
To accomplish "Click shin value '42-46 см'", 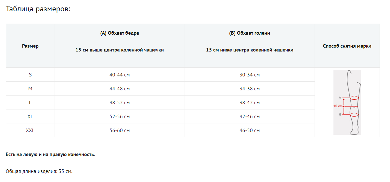I will [250, 117].
